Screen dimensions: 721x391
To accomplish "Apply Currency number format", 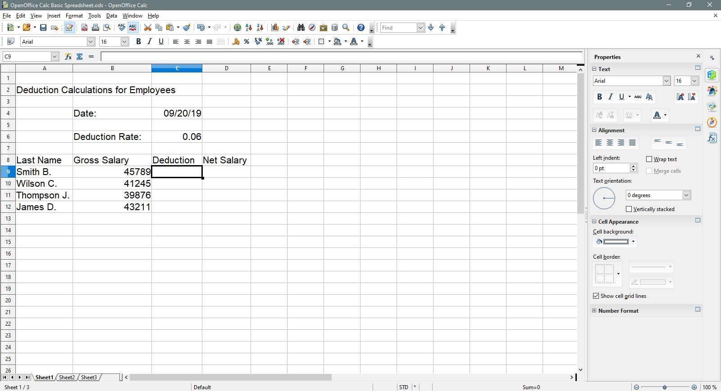I will tap(236, 41).
